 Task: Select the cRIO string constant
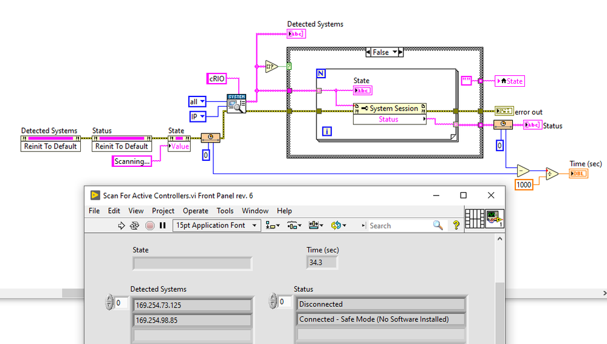(217, 78)
